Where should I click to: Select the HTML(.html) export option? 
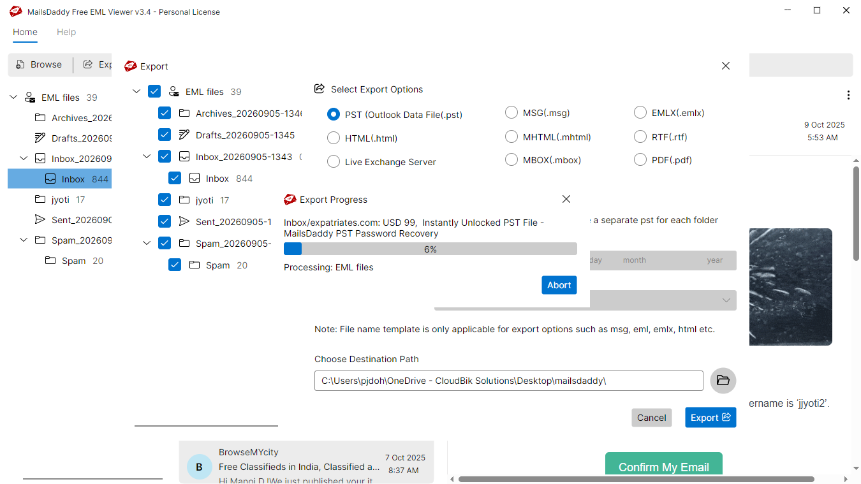[x=334, y=138]
